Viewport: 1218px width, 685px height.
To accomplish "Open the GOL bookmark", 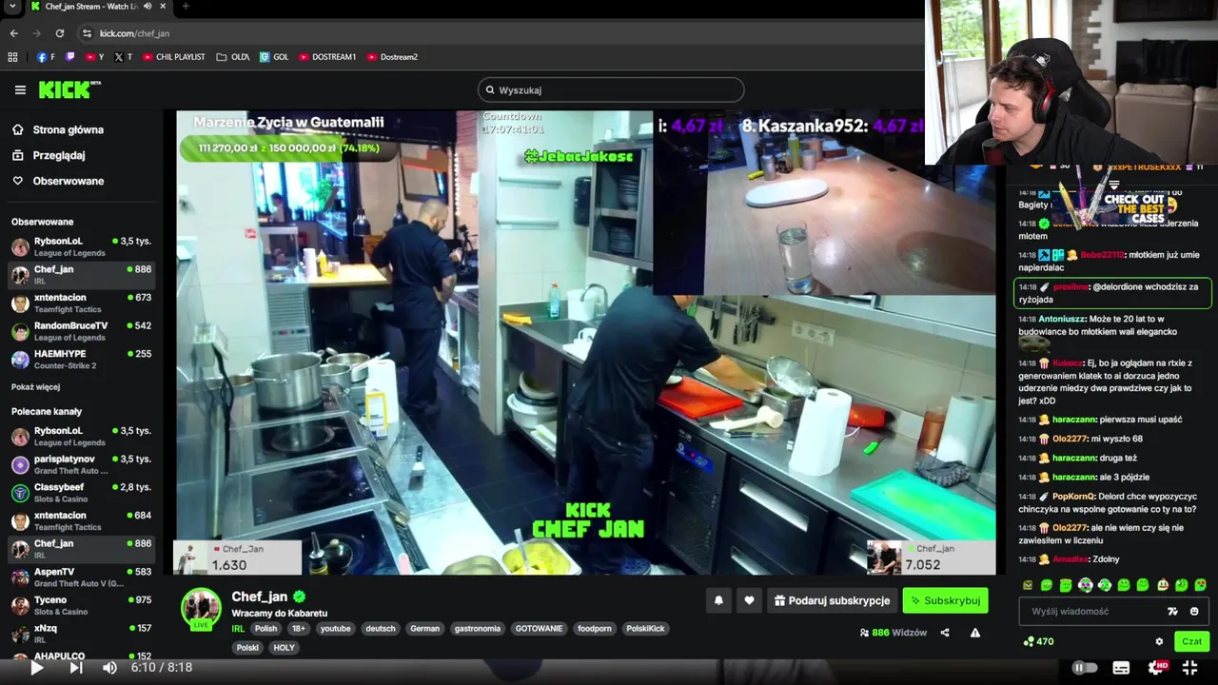I will (x=274, y=57).
